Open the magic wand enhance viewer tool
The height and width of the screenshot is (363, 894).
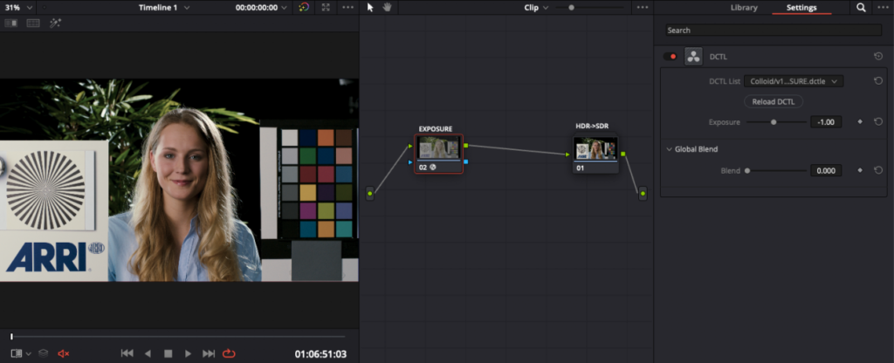[x=55, y=24]
